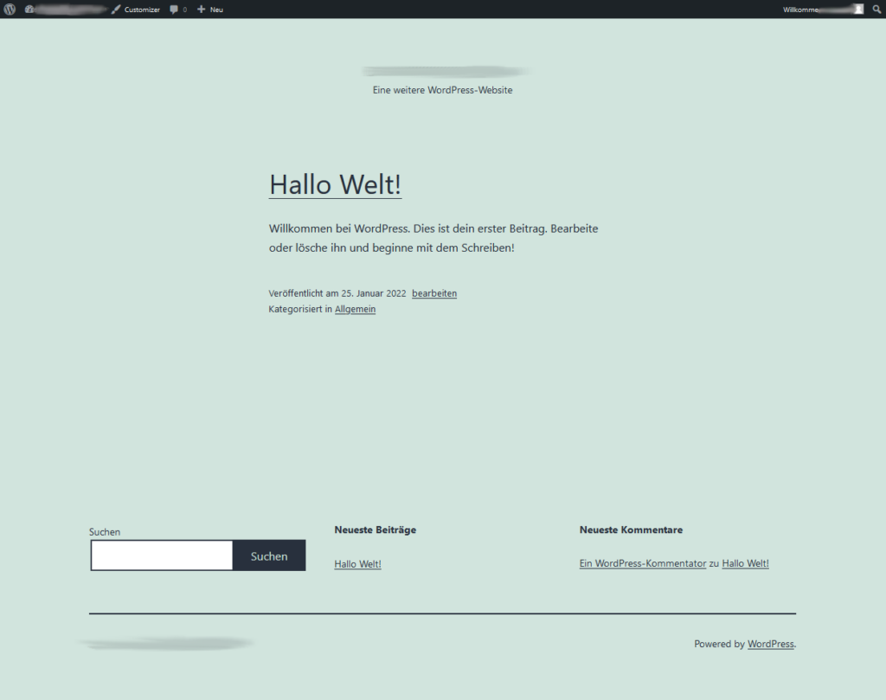Open the Allgemein category link
Image resolution: width=886 pixels, height=700 pixels.
pos(355,309)
